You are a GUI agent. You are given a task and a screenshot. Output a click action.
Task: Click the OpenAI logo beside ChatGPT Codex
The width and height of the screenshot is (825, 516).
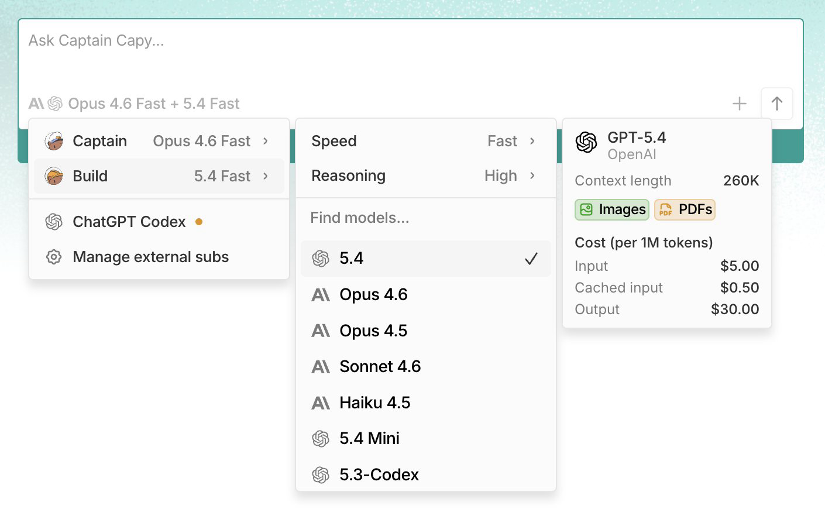pyautogui.click(x=53, y=222)
